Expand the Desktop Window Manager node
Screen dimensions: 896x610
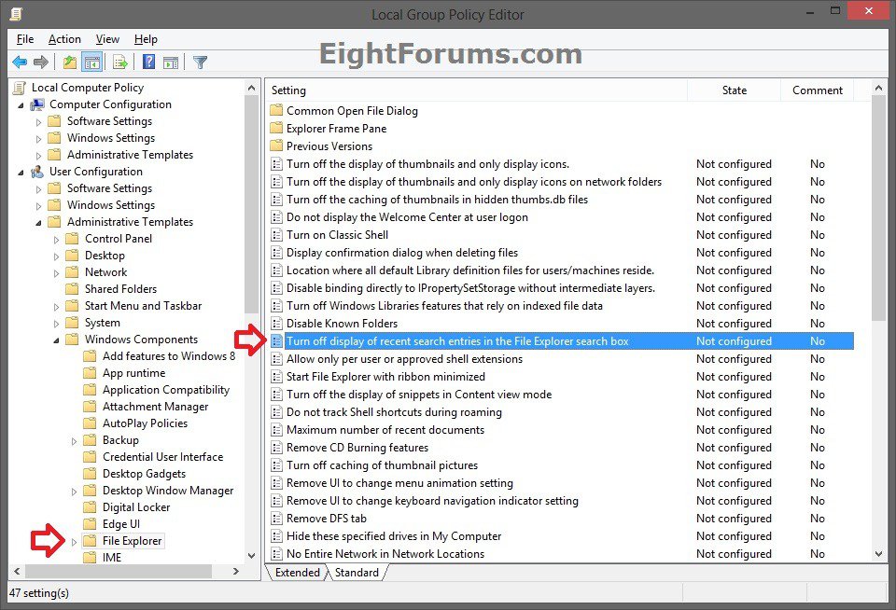[75, 492]
